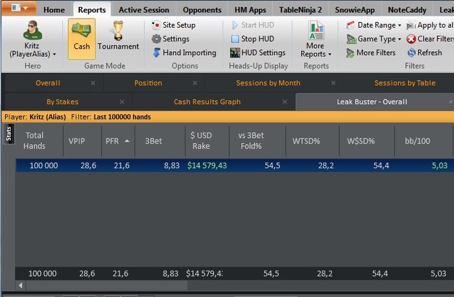454x297 pixels.
Task: Click the 'Last 100000 hands' filter text
Action: click(x=122, y=117)
